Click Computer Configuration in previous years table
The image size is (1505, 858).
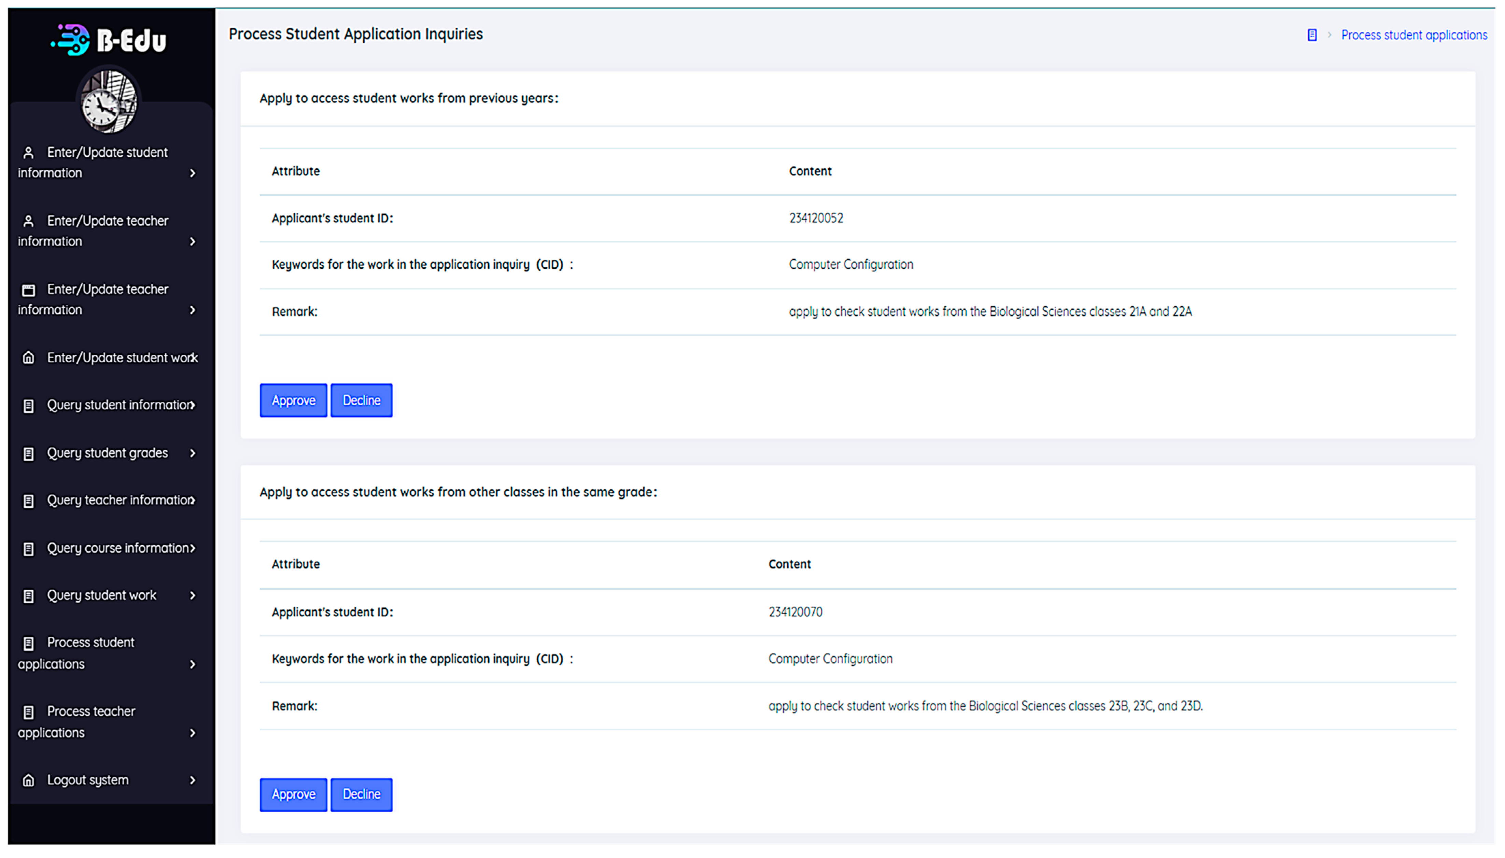tap(851, 265)
